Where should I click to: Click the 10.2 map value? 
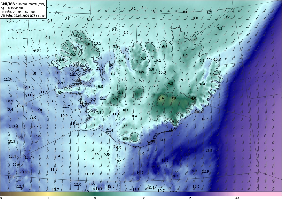coord(157,60)
